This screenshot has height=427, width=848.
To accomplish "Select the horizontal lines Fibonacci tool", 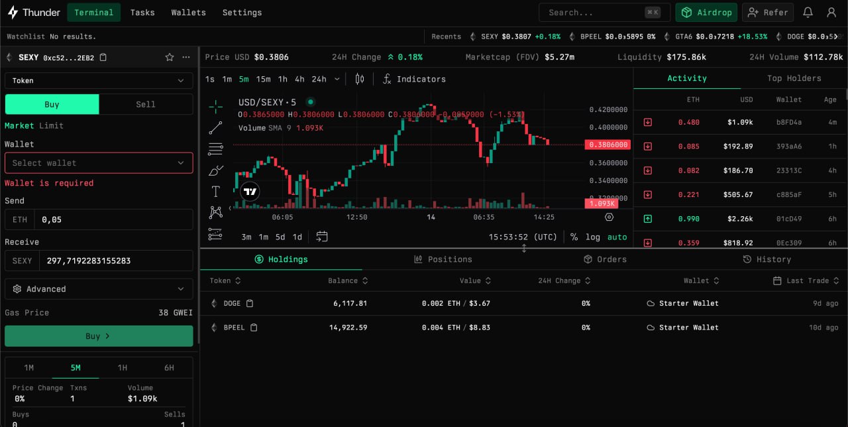I will click(x=215, y=149).
